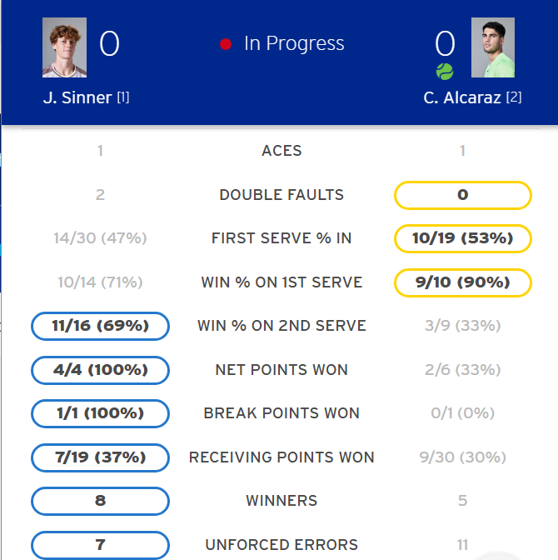The width and height of the screenshot is (558, 560).
Task: Select Sinner's 4/4 (100%) net points stat
Action: [100, 370]
